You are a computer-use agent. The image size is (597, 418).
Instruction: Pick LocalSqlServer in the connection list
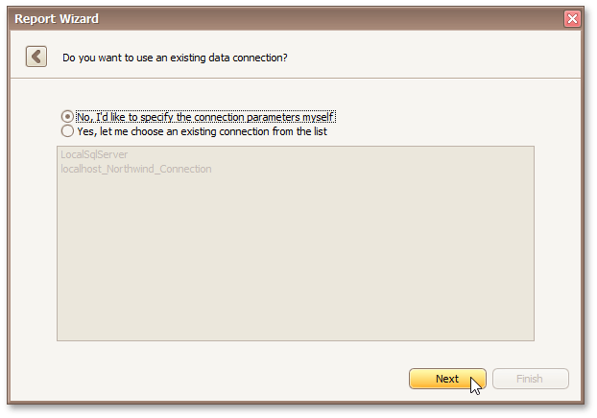[x=94, y=154]
